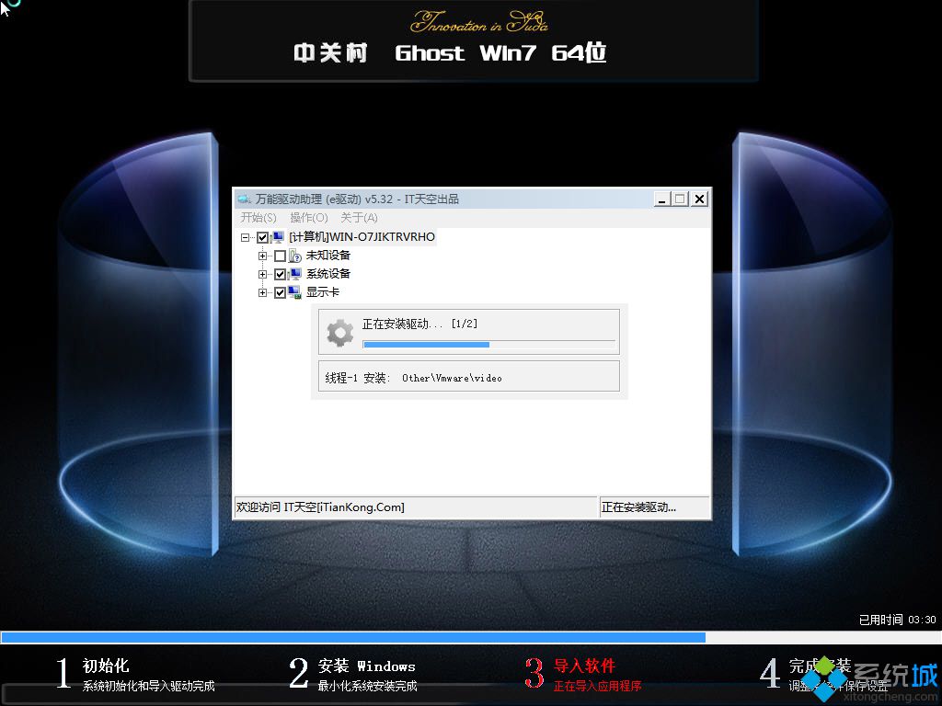Select the 未知设备 tree label
This screenshot has height=706, width=942.
click(328, 256)
